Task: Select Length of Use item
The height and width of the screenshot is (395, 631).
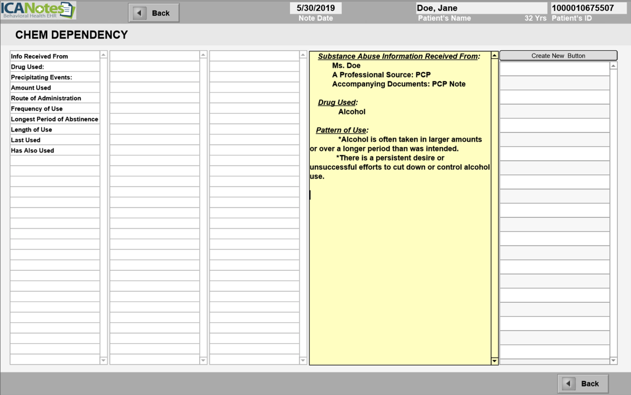Action: 54,130
